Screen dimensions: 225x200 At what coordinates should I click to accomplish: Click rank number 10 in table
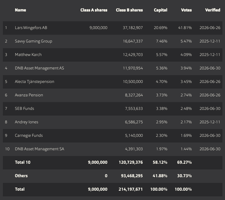pos(7,149)
